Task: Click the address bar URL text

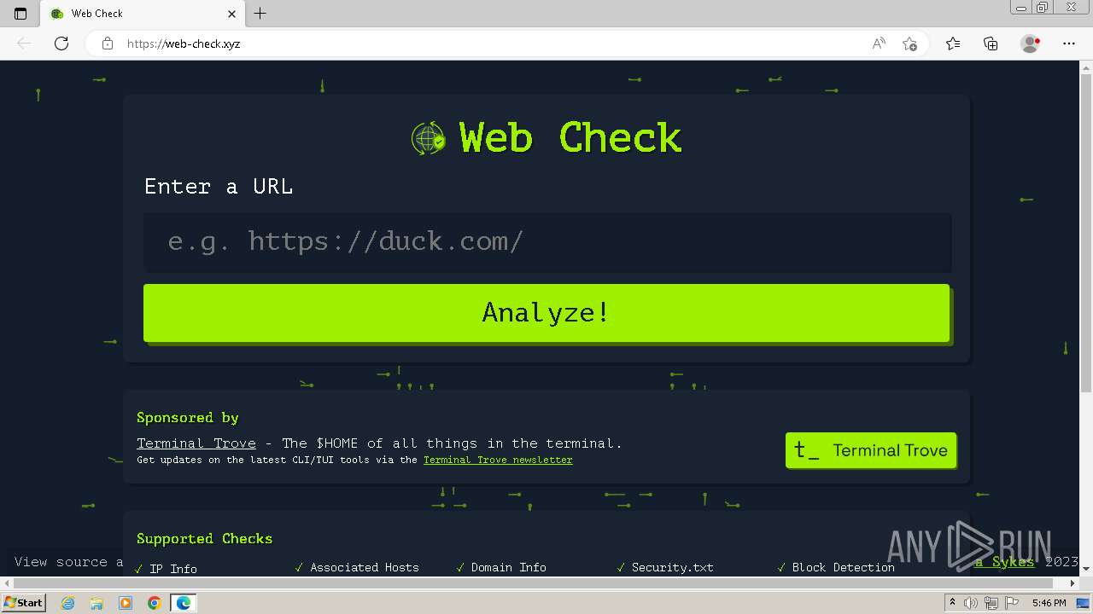Action: point(184,43)
